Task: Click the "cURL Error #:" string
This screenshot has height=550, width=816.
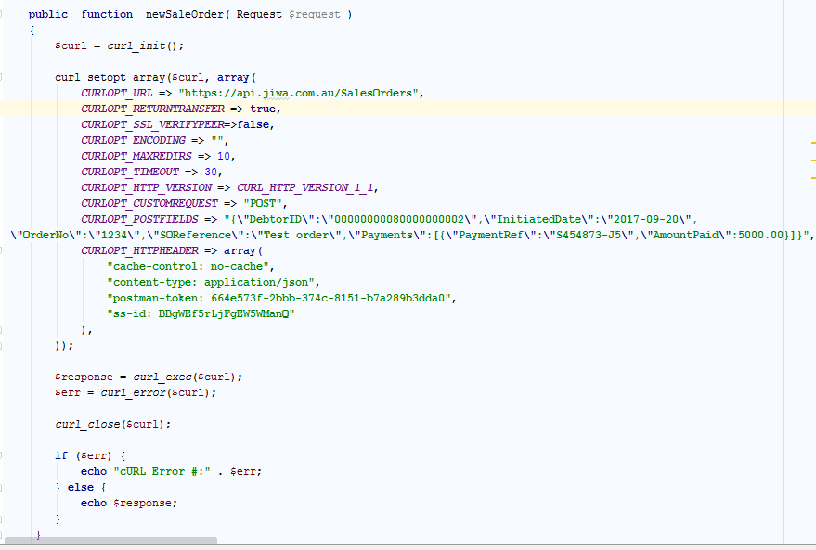Action: (162, 471)
